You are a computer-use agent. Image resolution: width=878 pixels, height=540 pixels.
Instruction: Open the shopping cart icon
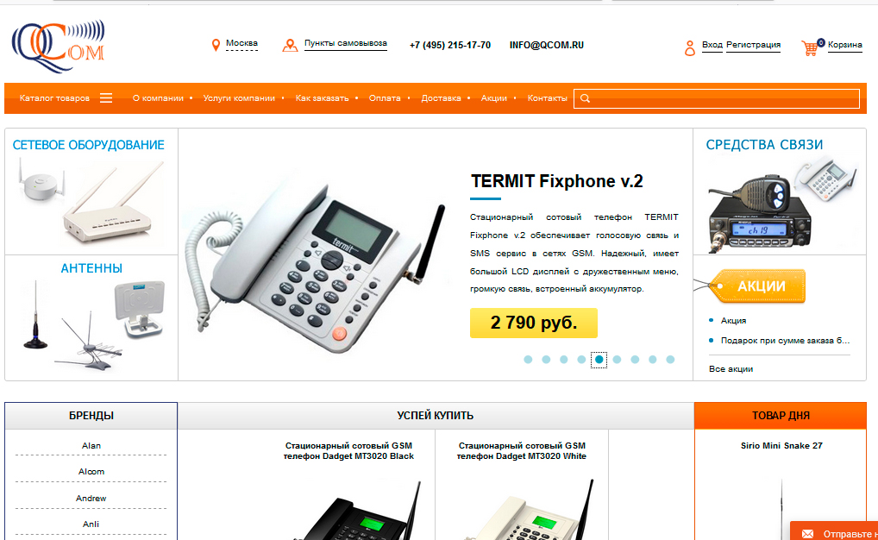click(810, 48)
